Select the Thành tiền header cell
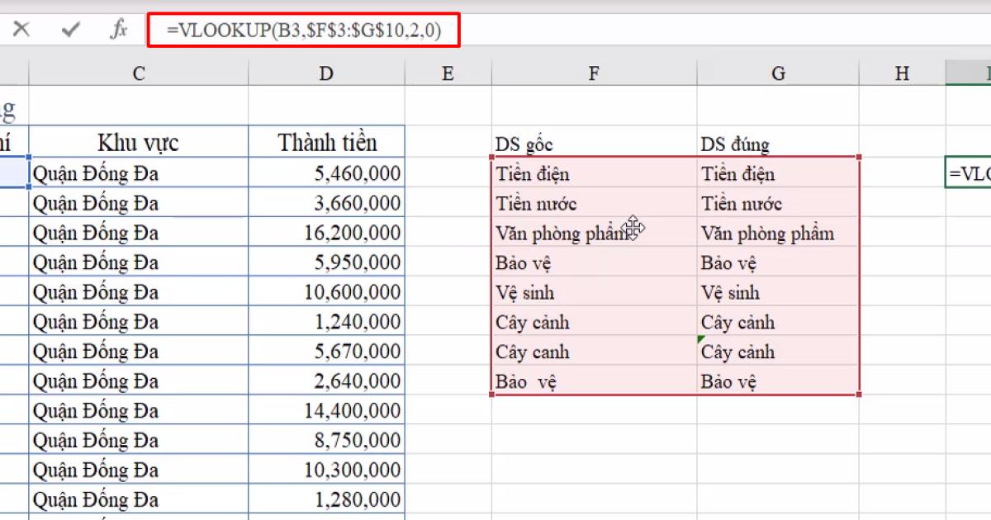Image resolution: width=991 pixels, height=520 pixels. pyautogui.click(x=325, y=141)
